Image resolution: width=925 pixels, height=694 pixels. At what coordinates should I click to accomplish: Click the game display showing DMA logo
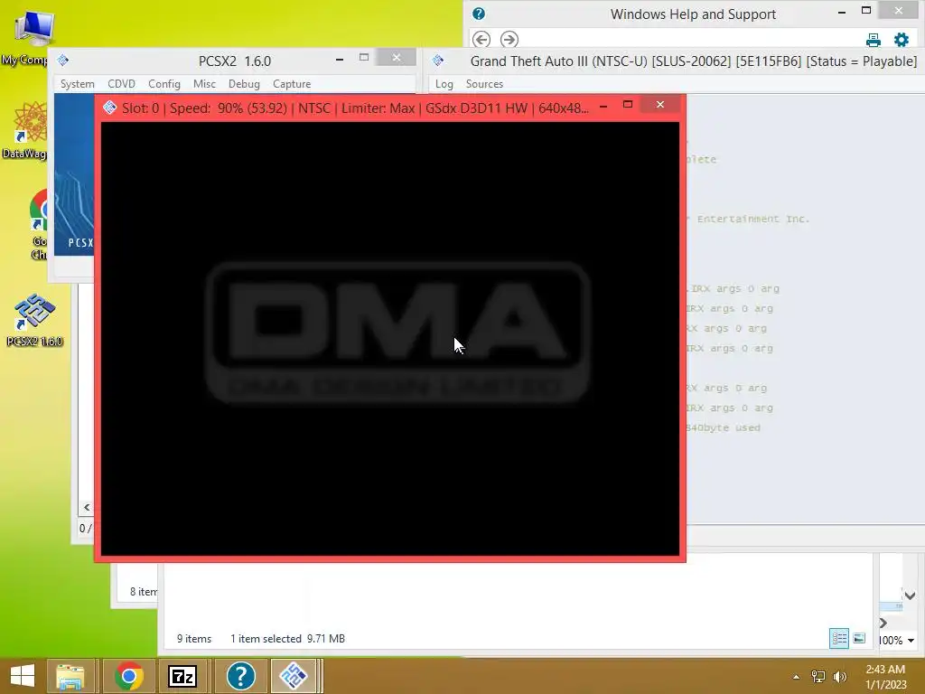pyautogui.click(x=390, y=339)
